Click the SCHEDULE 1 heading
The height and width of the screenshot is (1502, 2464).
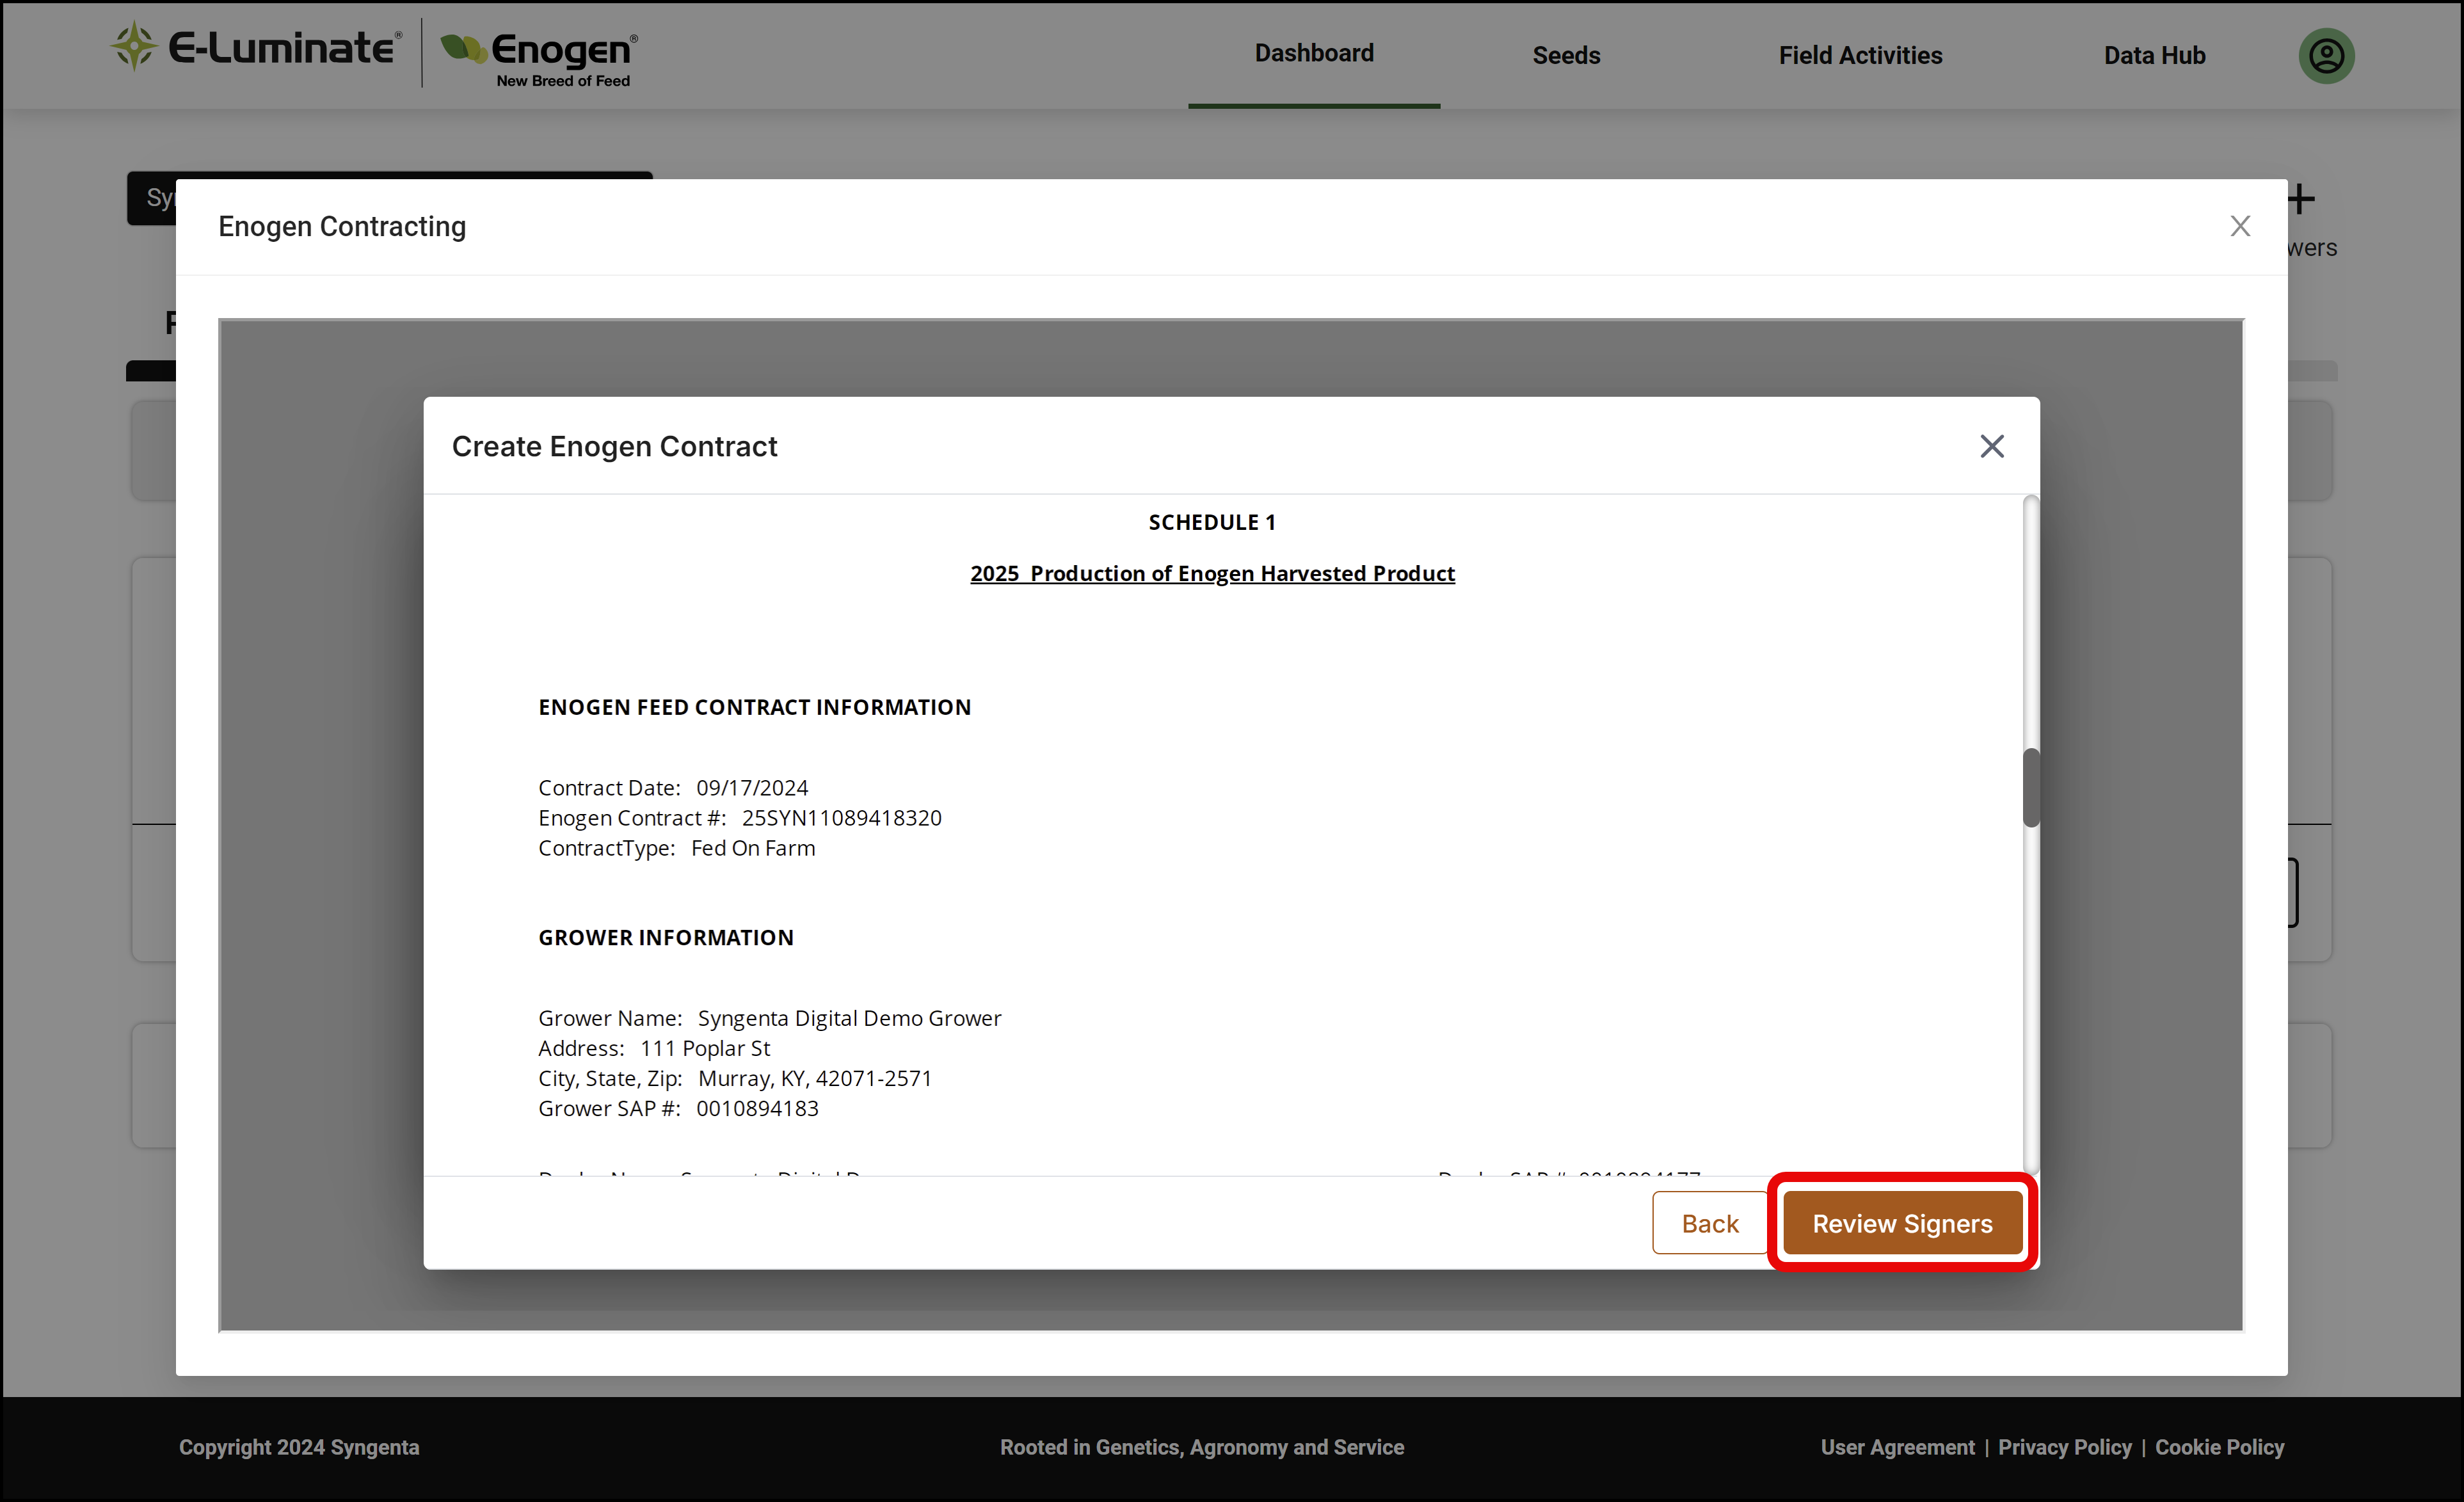tap(1212, 522)
